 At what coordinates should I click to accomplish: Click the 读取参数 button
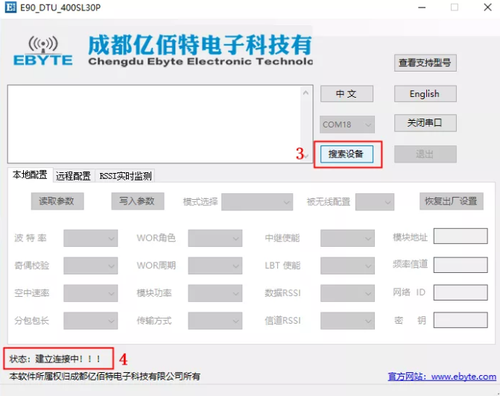tap(57, 201)
